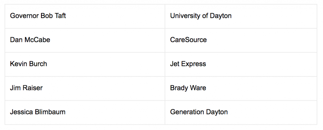The image size is (323, 130).
Task: Click the word Taft
Action: [x=60, y=16]
